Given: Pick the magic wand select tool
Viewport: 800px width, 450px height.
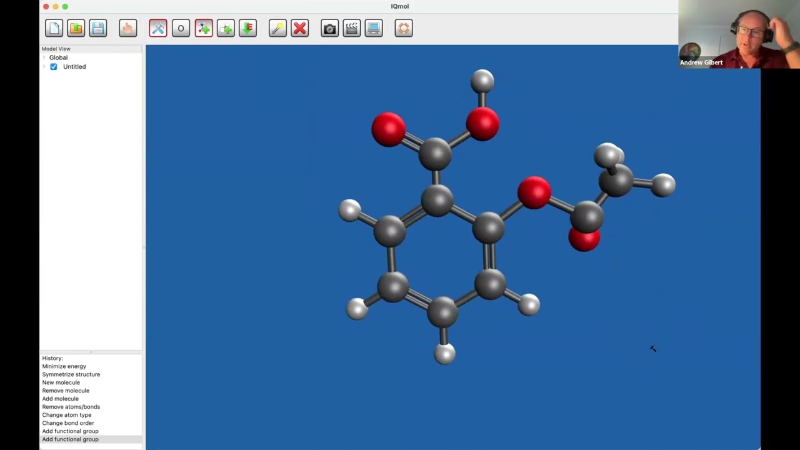Looking at the screenshot, I should tap(277, 28).
